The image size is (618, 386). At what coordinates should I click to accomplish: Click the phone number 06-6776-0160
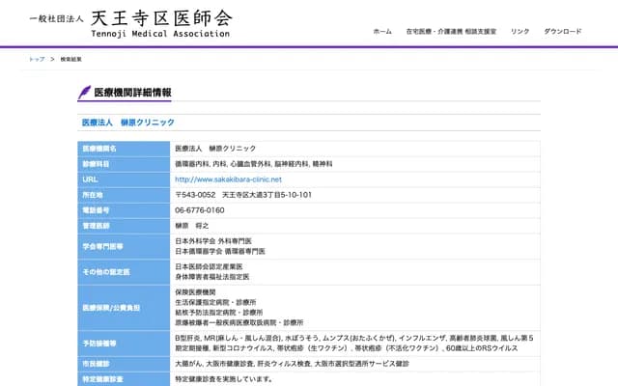(200, 209)
